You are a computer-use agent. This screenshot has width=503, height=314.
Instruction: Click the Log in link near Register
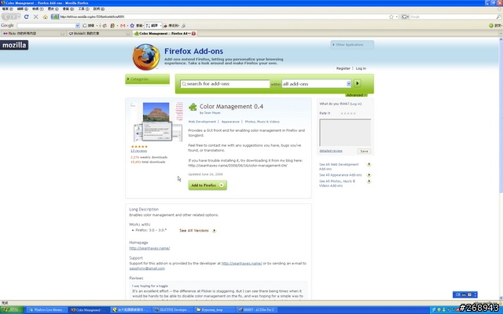361,68
